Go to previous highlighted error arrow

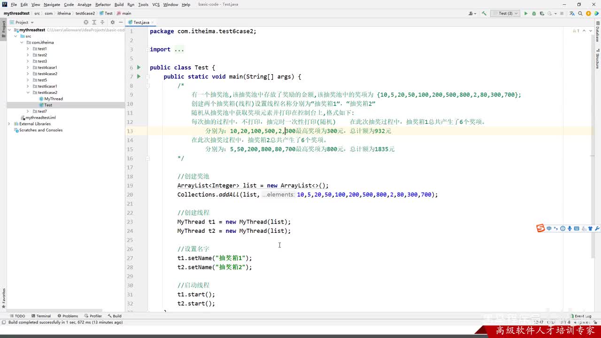pos(584,31)
